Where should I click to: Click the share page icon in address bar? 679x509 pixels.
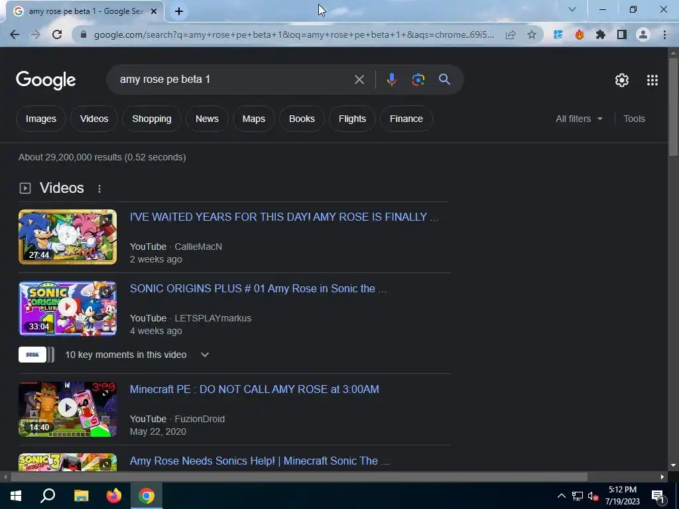tap(511, 34)
